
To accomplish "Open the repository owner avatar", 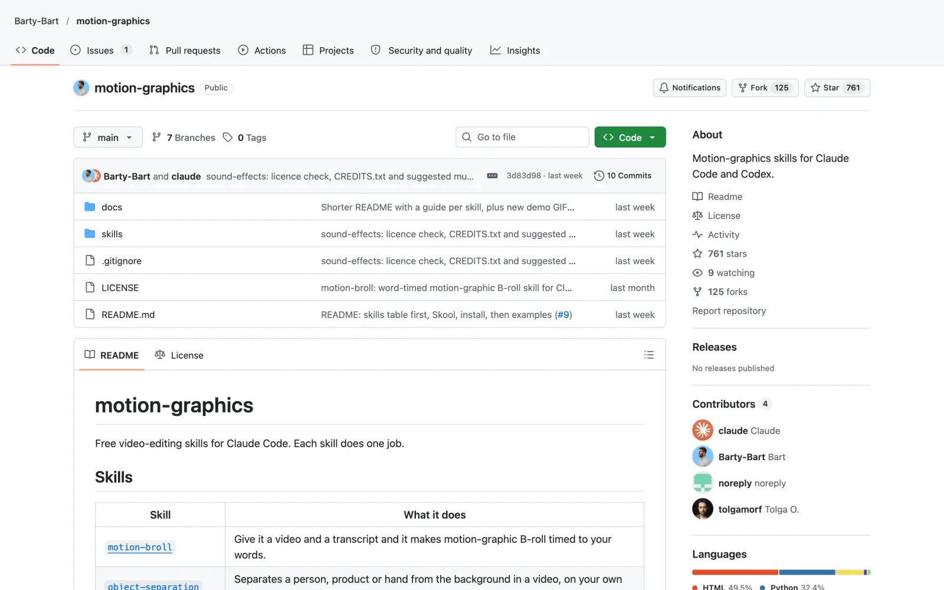I will [81, 88].
